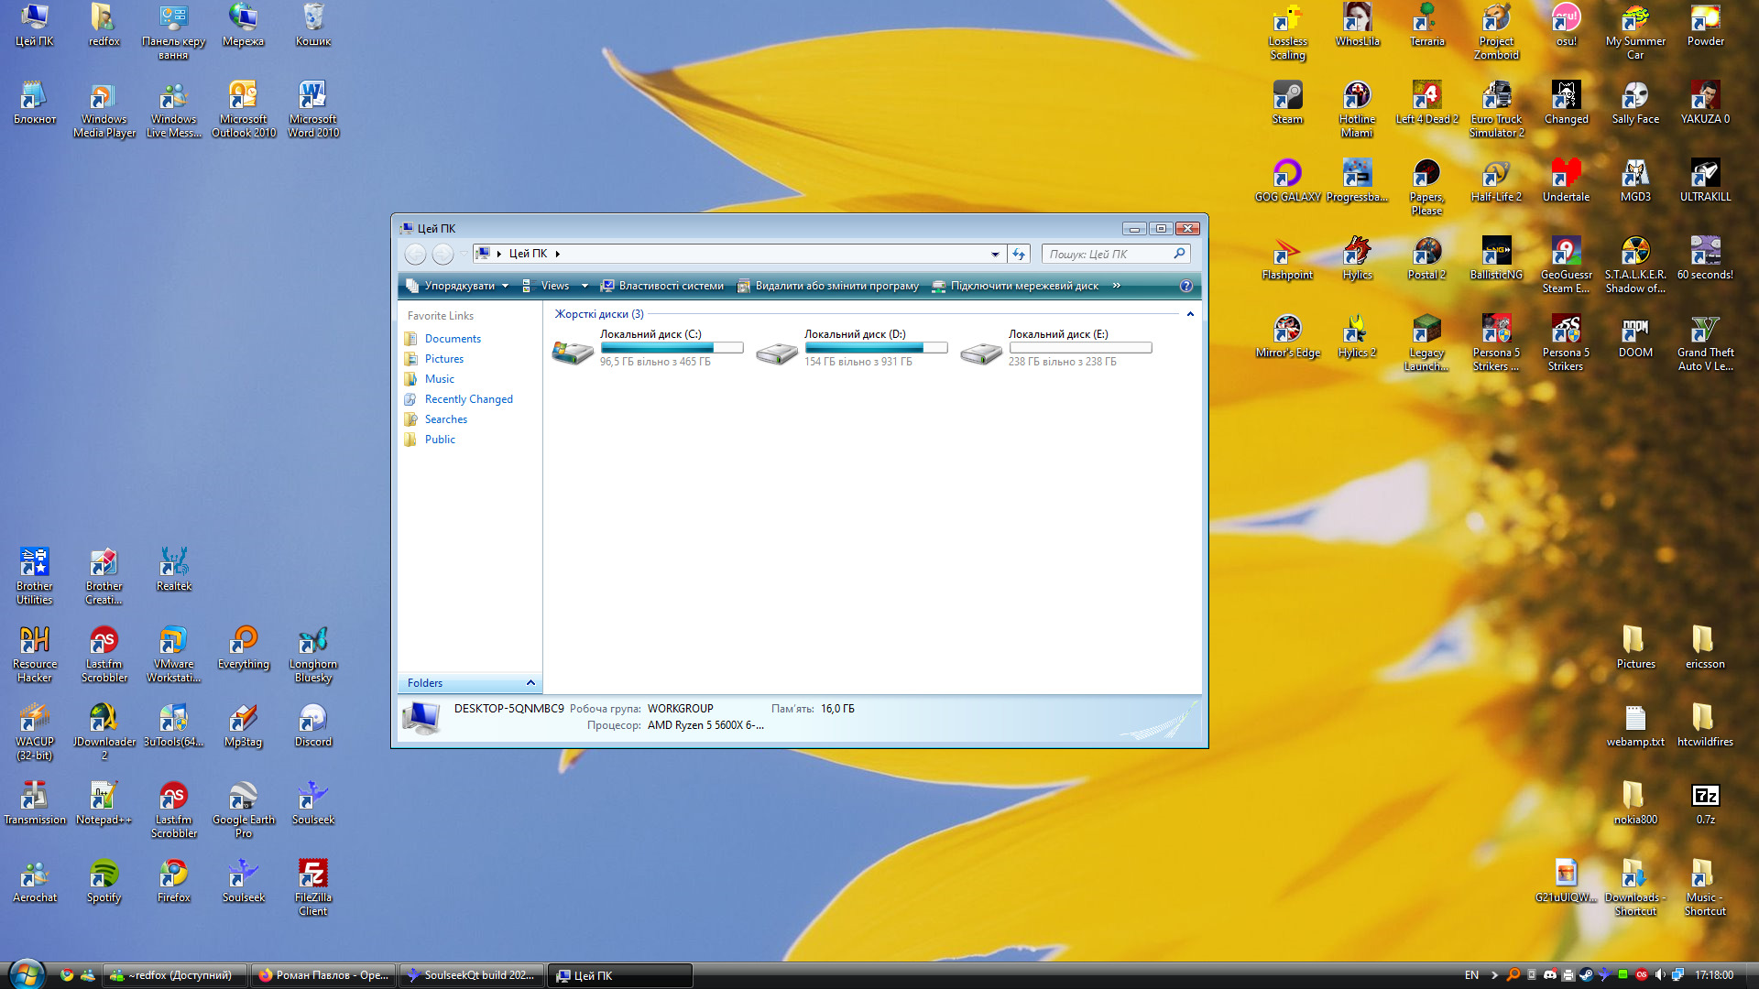This screenshot has width=1759, height=989.
Task: Open the Views dropdown arrow
Action: pyautogui.click(x=585, y=287)
